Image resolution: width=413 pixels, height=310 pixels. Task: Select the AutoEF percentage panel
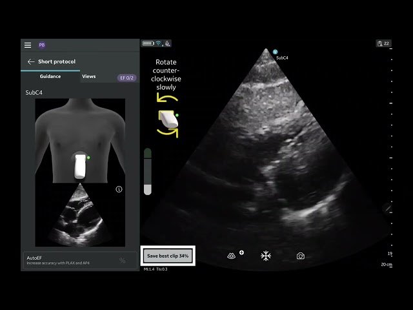(x=81, y=260)
